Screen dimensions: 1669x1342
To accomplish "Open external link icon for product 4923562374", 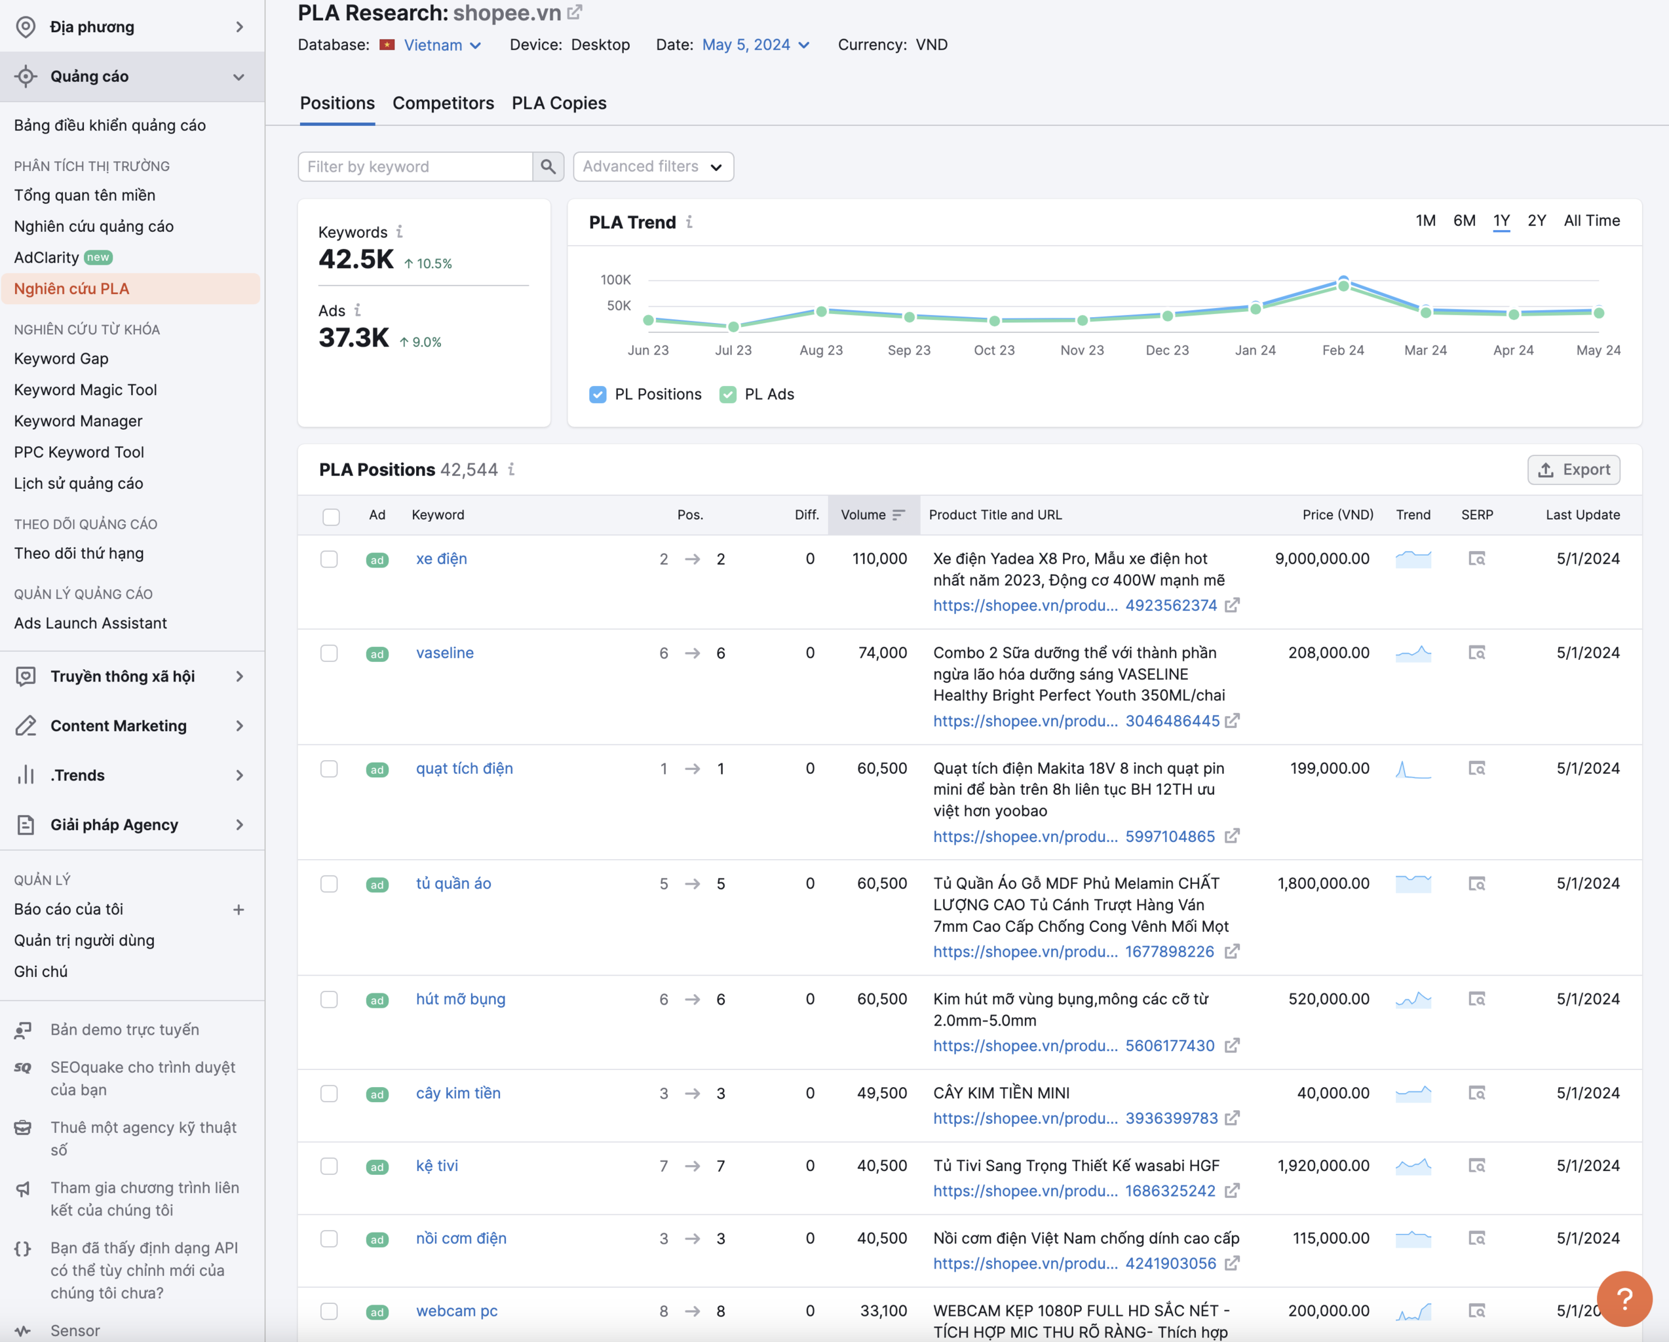I will [1233, 605].
